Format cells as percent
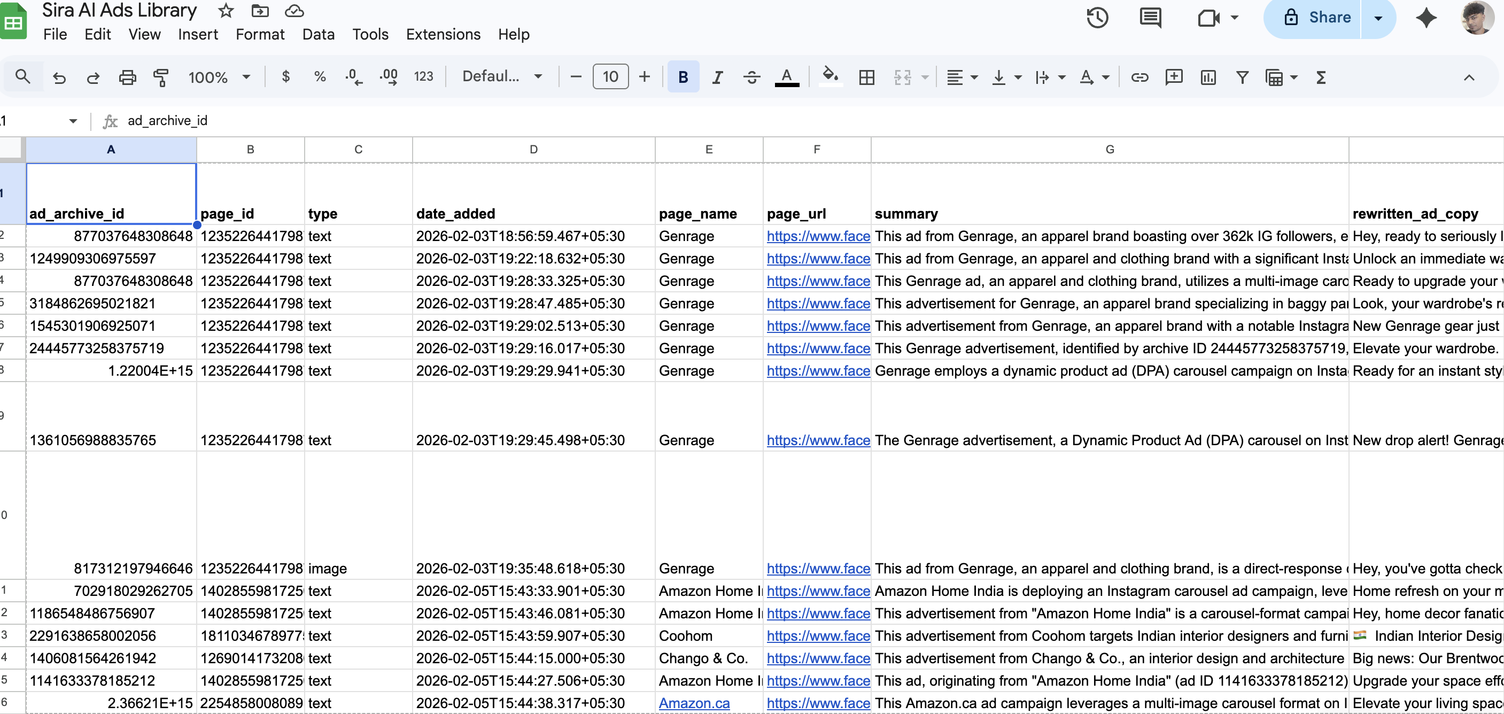 320,76
